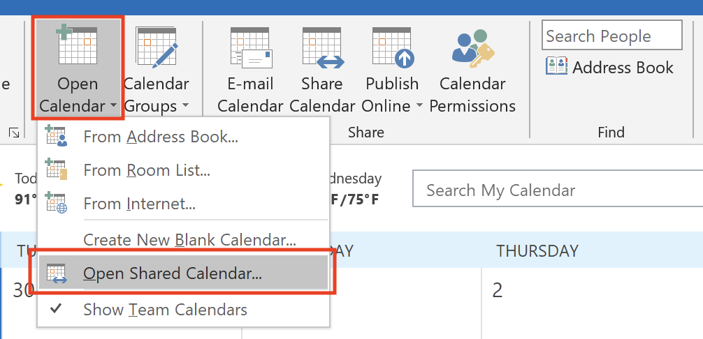
Task: Choose From Room List menu entry
Action: pos(147,169)
